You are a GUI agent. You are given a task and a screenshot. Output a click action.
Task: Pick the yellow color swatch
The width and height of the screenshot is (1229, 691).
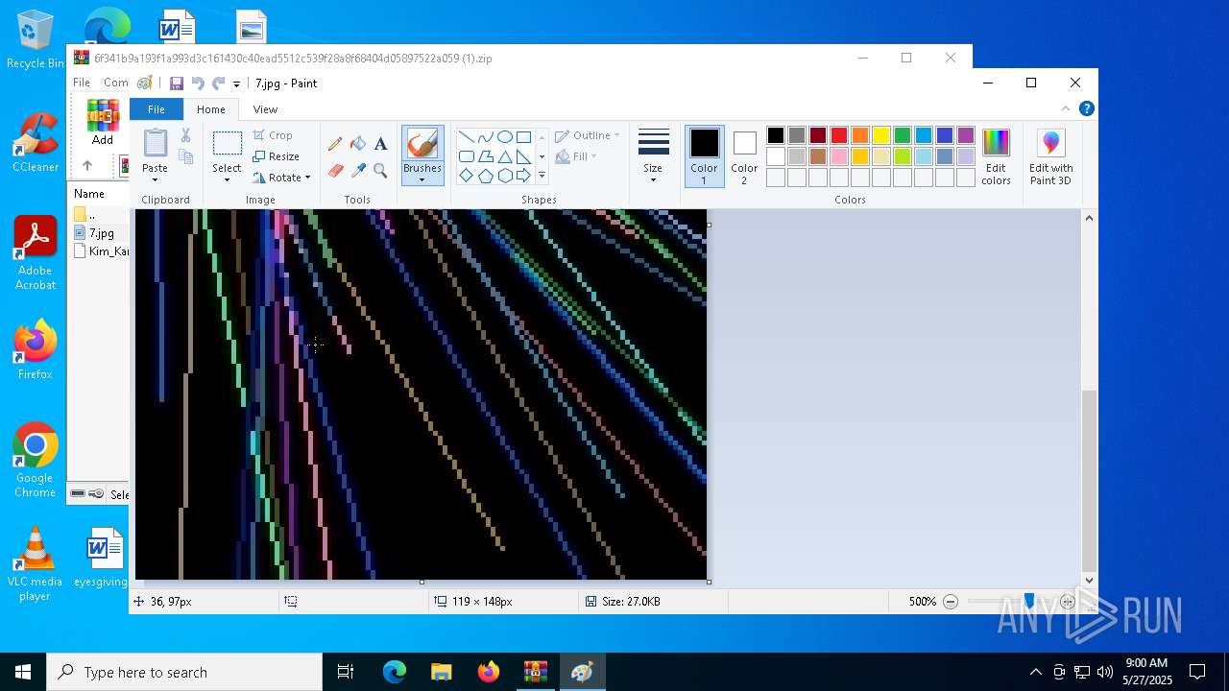[881, 135]
